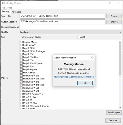
Task: Open the Help menu
Action: point(10,8)
